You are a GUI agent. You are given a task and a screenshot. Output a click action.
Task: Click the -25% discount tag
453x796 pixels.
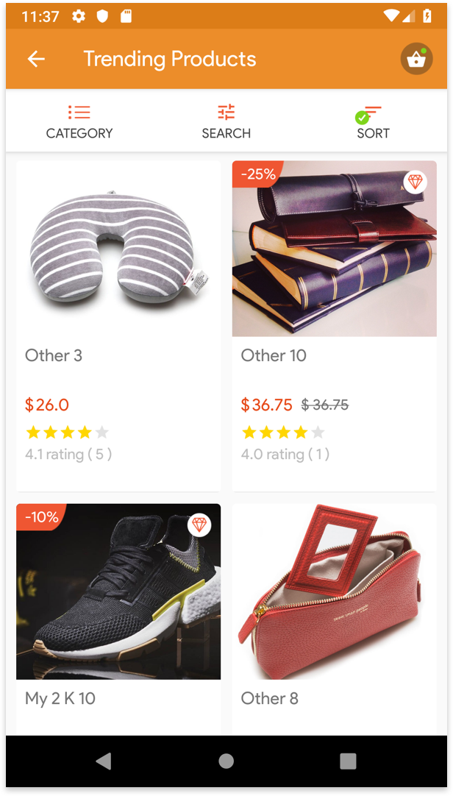click(x=257, y=174)
